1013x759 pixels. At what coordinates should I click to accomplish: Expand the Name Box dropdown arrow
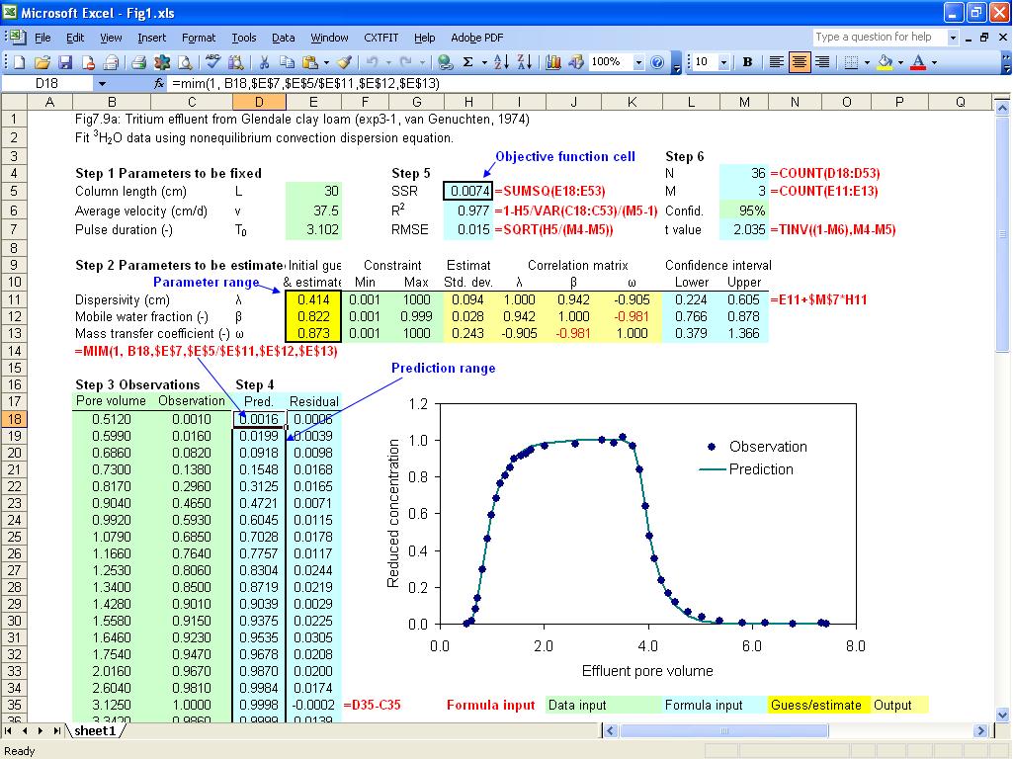(102, 84)
